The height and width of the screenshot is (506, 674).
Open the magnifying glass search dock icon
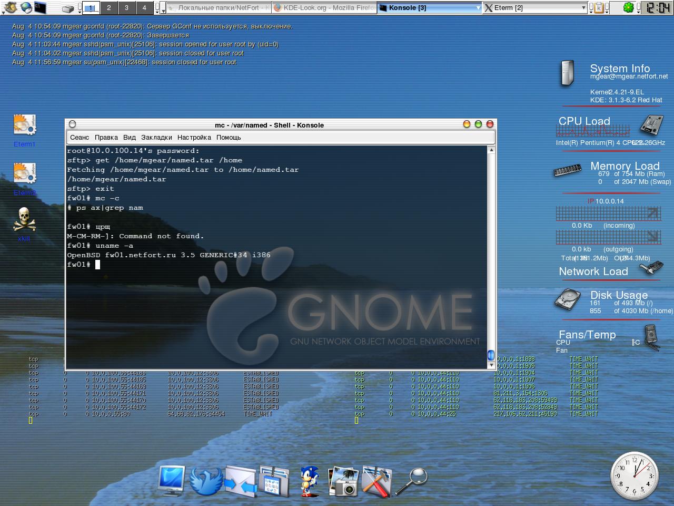(411, 481)
